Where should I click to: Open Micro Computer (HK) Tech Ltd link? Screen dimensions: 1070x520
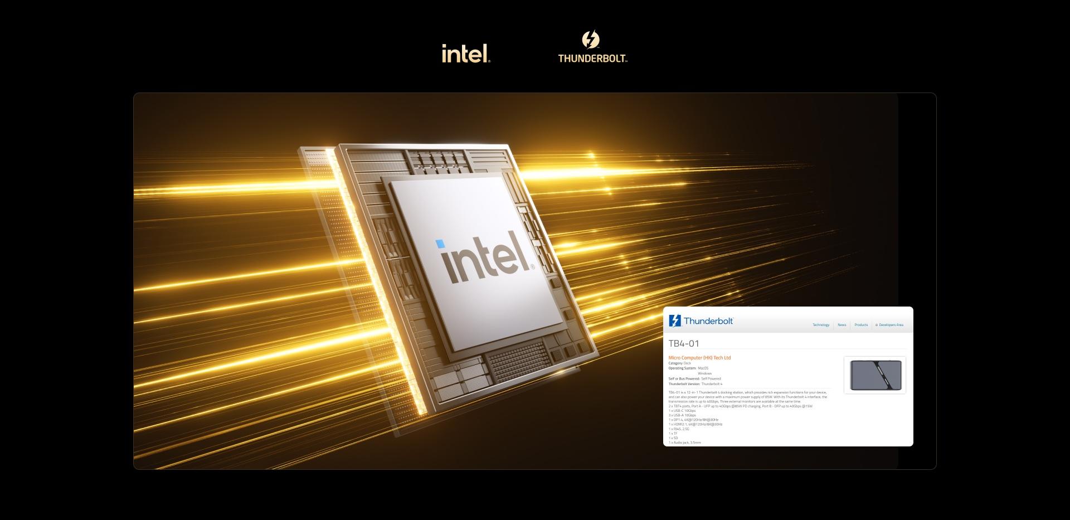(x=699, y=358)
